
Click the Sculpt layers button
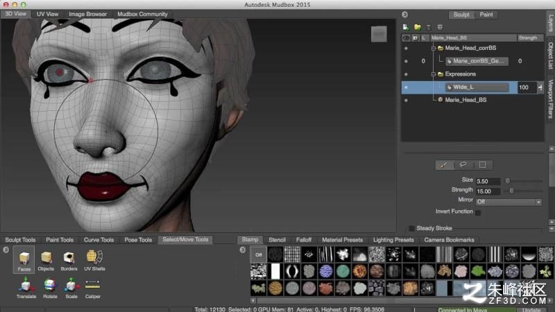[x=461, y=15]
